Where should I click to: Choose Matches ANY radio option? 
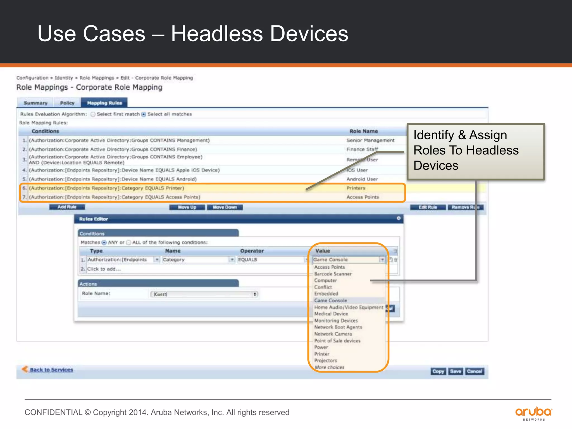coord(104,242)
